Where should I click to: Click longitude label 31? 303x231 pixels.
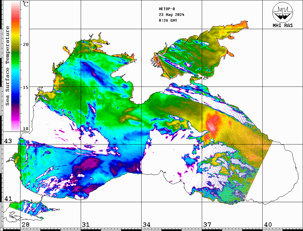point(86,225)
